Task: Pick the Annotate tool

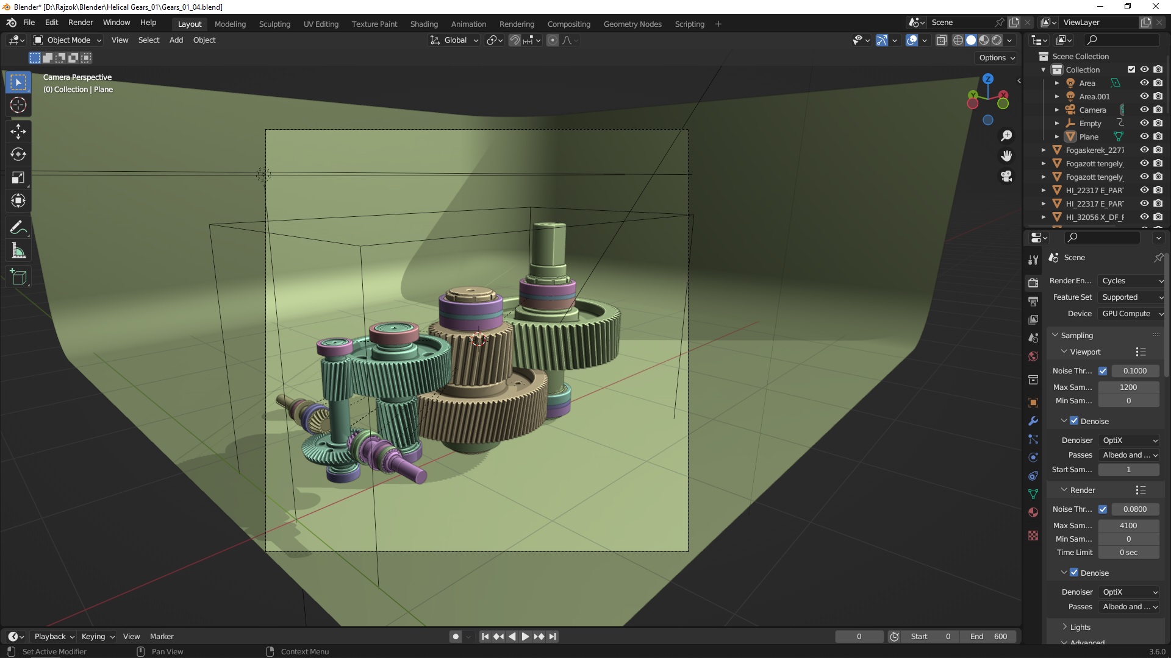Action: pyautogui.click(x=18, y=227)
